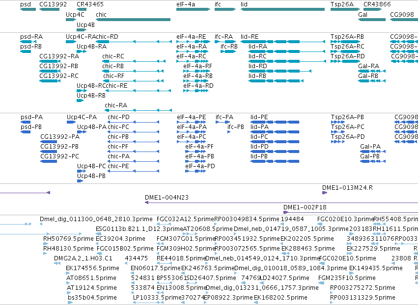Screen dimensions: 418x305
Task: Select the ifc gene label
Action: 218,4
